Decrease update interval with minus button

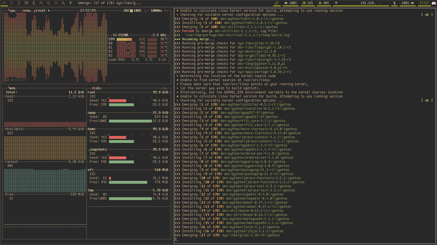point(148,11)
